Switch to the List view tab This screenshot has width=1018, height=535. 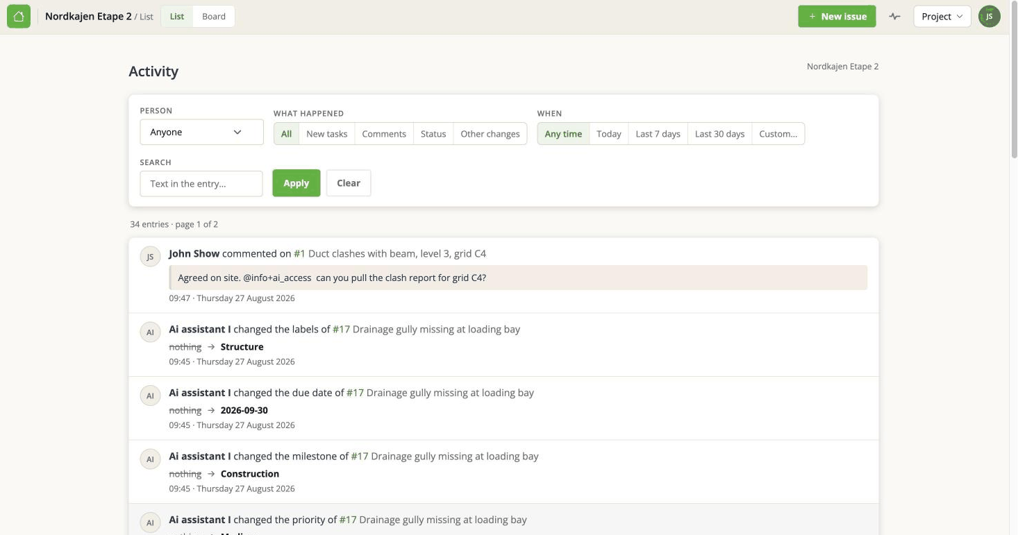pyautogui.click(x=177, y=17)
